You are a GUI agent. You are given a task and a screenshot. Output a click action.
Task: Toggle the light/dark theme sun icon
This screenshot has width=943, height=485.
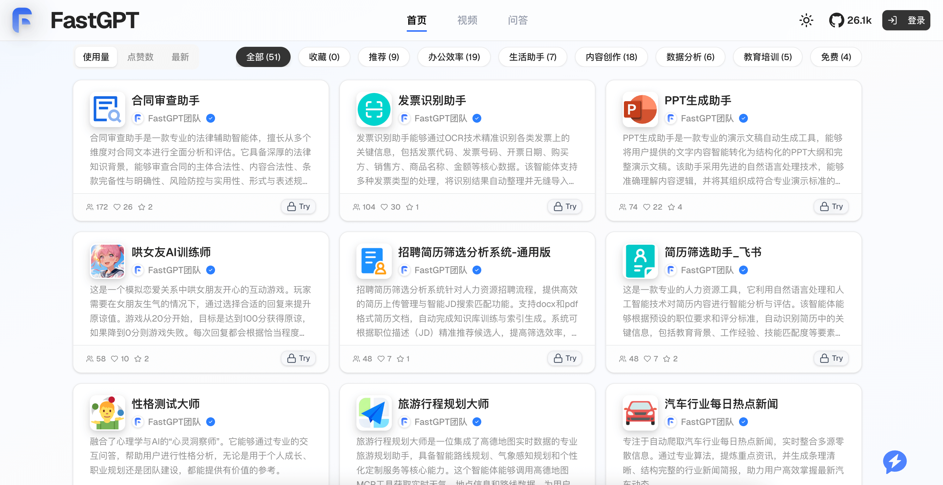coord(806,20)
